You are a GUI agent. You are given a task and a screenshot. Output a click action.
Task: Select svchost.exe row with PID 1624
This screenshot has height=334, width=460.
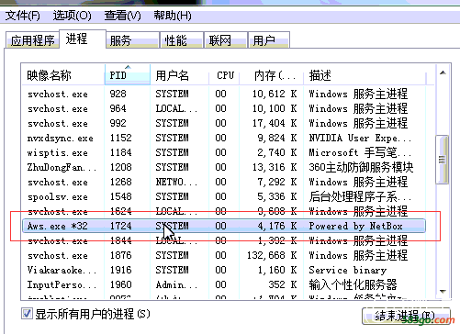(224, 211)
